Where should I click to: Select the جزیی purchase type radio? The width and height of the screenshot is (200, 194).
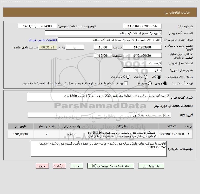(x=165, y=83)
